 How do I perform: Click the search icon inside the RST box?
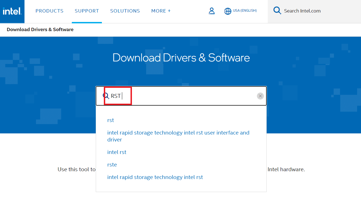click(x=107, y=96)
